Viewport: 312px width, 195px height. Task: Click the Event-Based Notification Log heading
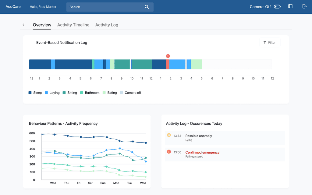pos(62,43)
